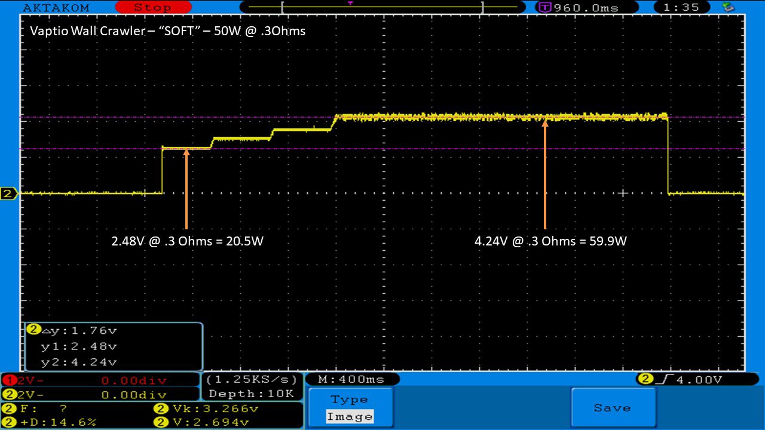765x430 pixels.
Task: Click the 1.25KS/s sample rate readout
Action: (252, 380)
